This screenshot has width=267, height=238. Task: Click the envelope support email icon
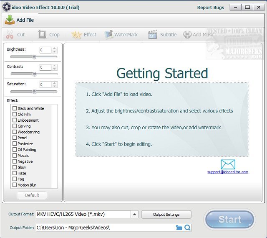[228, 164]
